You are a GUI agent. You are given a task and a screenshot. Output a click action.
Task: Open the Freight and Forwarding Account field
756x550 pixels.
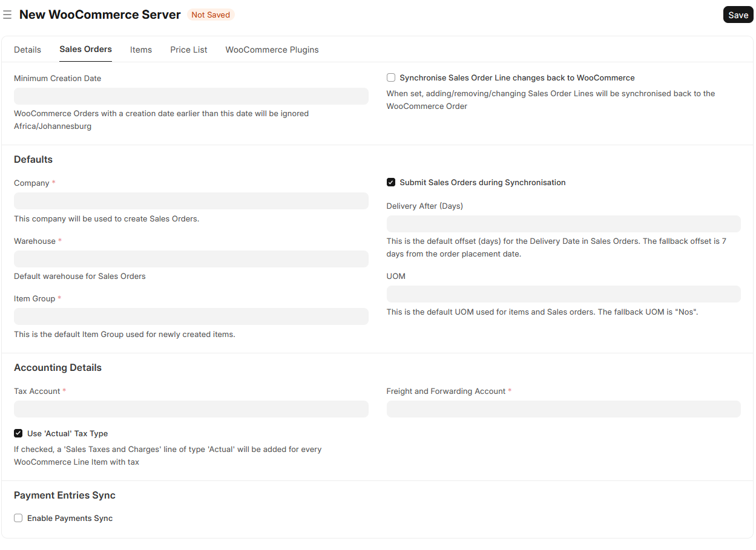[563, 409]
